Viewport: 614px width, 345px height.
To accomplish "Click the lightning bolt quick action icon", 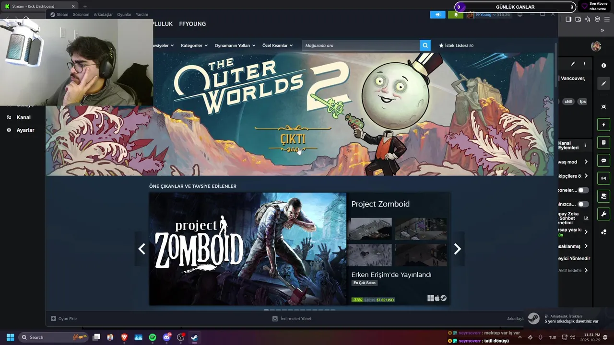I will (603, 125).
